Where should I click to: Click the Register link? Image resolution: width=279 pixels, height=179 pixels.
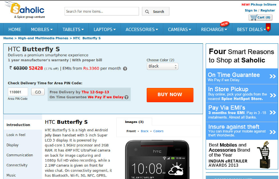tap(267, 10)
